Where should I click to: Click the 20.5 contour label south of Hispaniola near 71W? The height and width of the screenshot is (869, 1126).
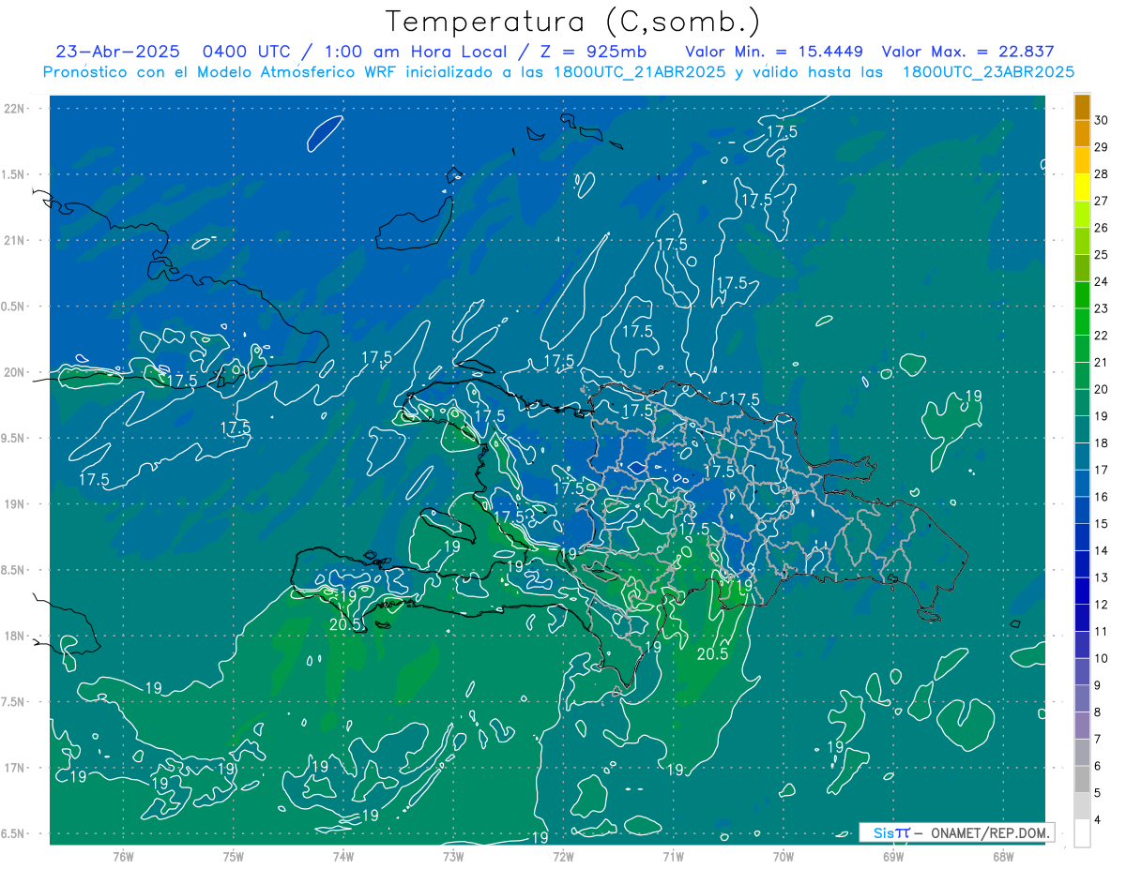pos(712,654)
